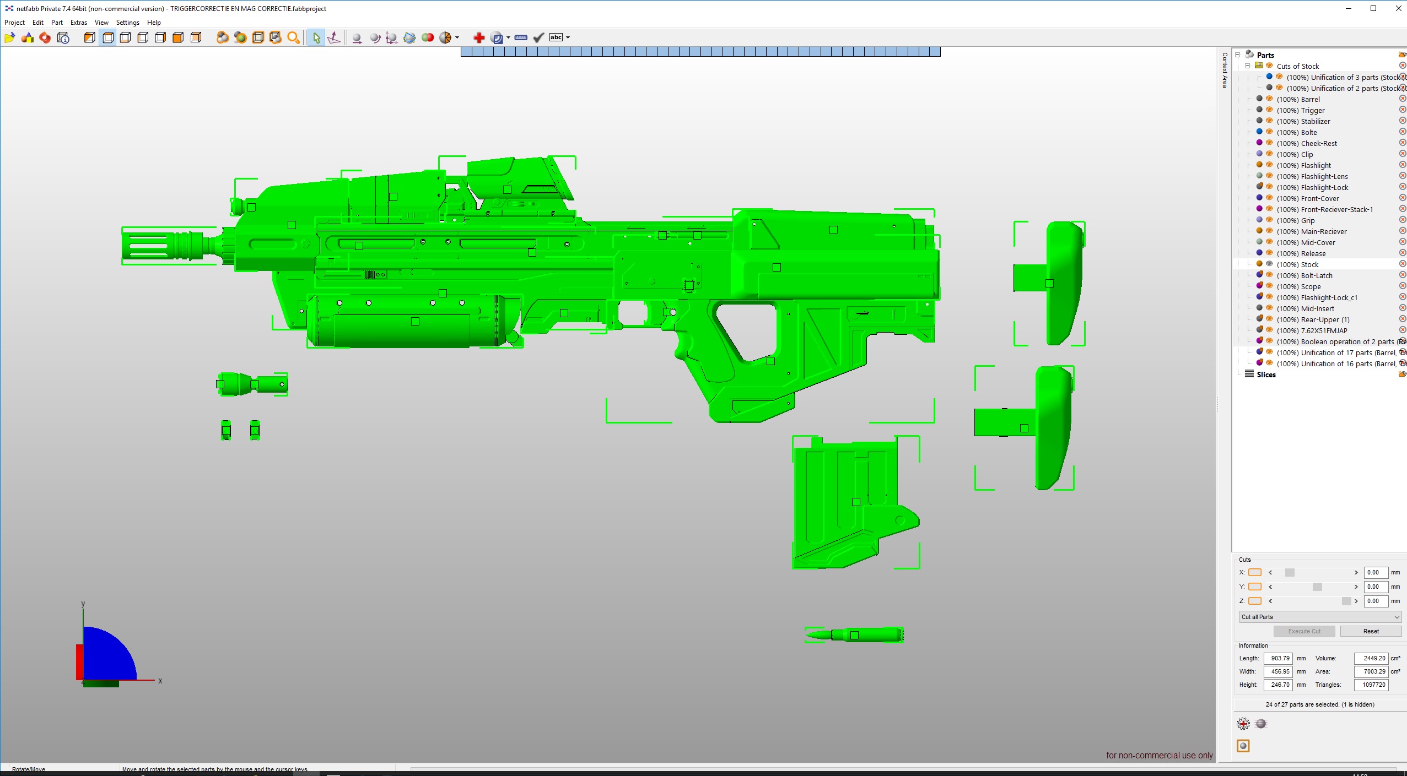The image size is (1407, 776).
Task: Click the part info cube icon
Action: (x=63, y=37)
